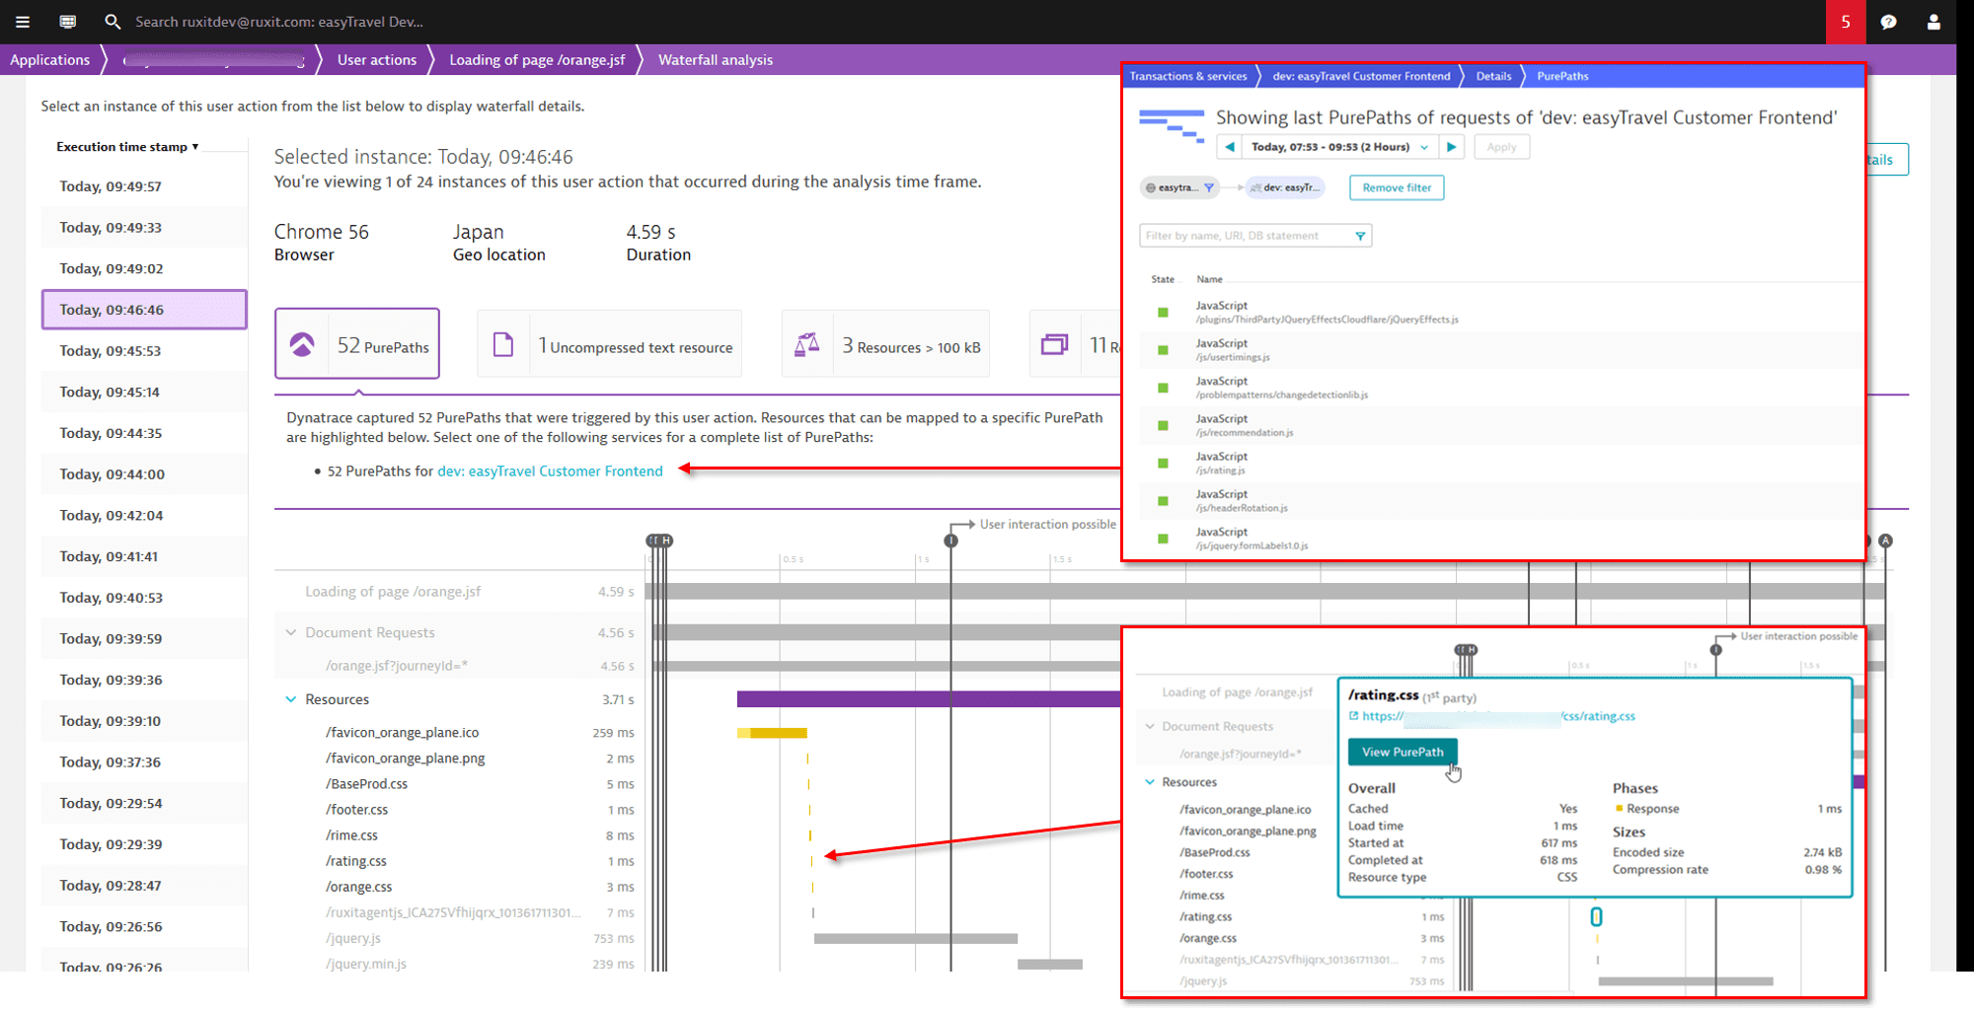Collapse the Resources section in waterfall
The image size is (1974, 1012).
291,699
